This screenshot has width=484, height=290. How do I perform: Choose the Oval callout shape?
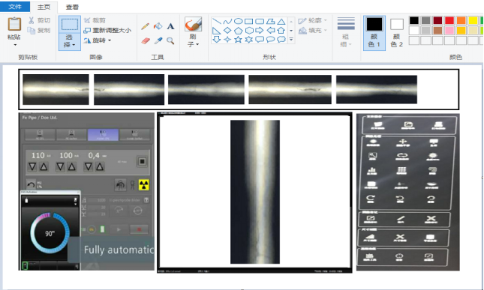click(270, 40)
